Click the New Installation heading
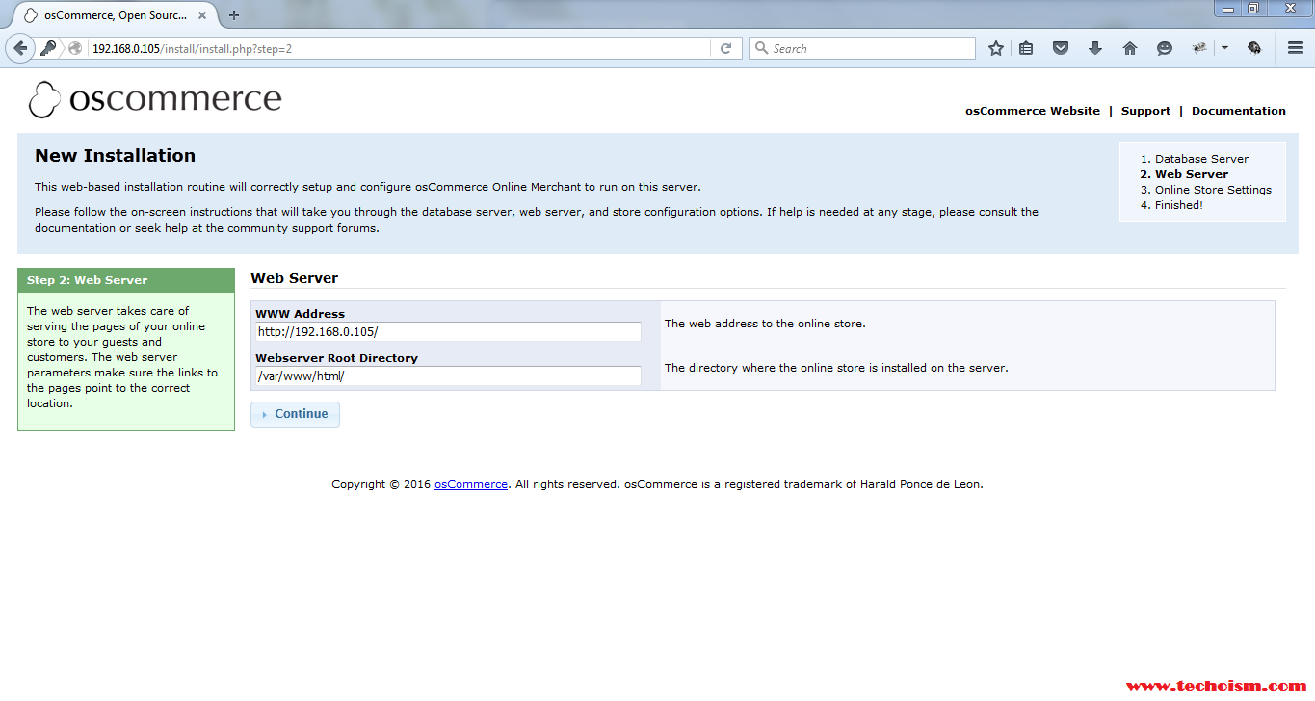This screenshot has height=701, width=1315. 116,156
